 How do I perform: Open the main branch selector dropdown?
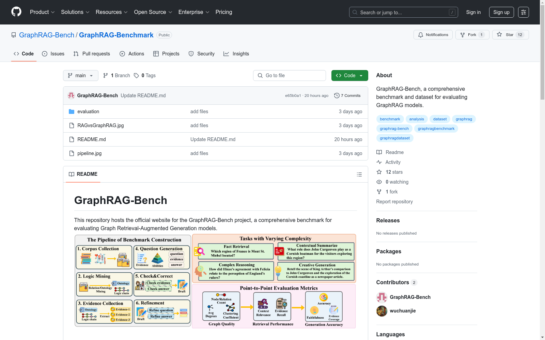click(81, 75)
